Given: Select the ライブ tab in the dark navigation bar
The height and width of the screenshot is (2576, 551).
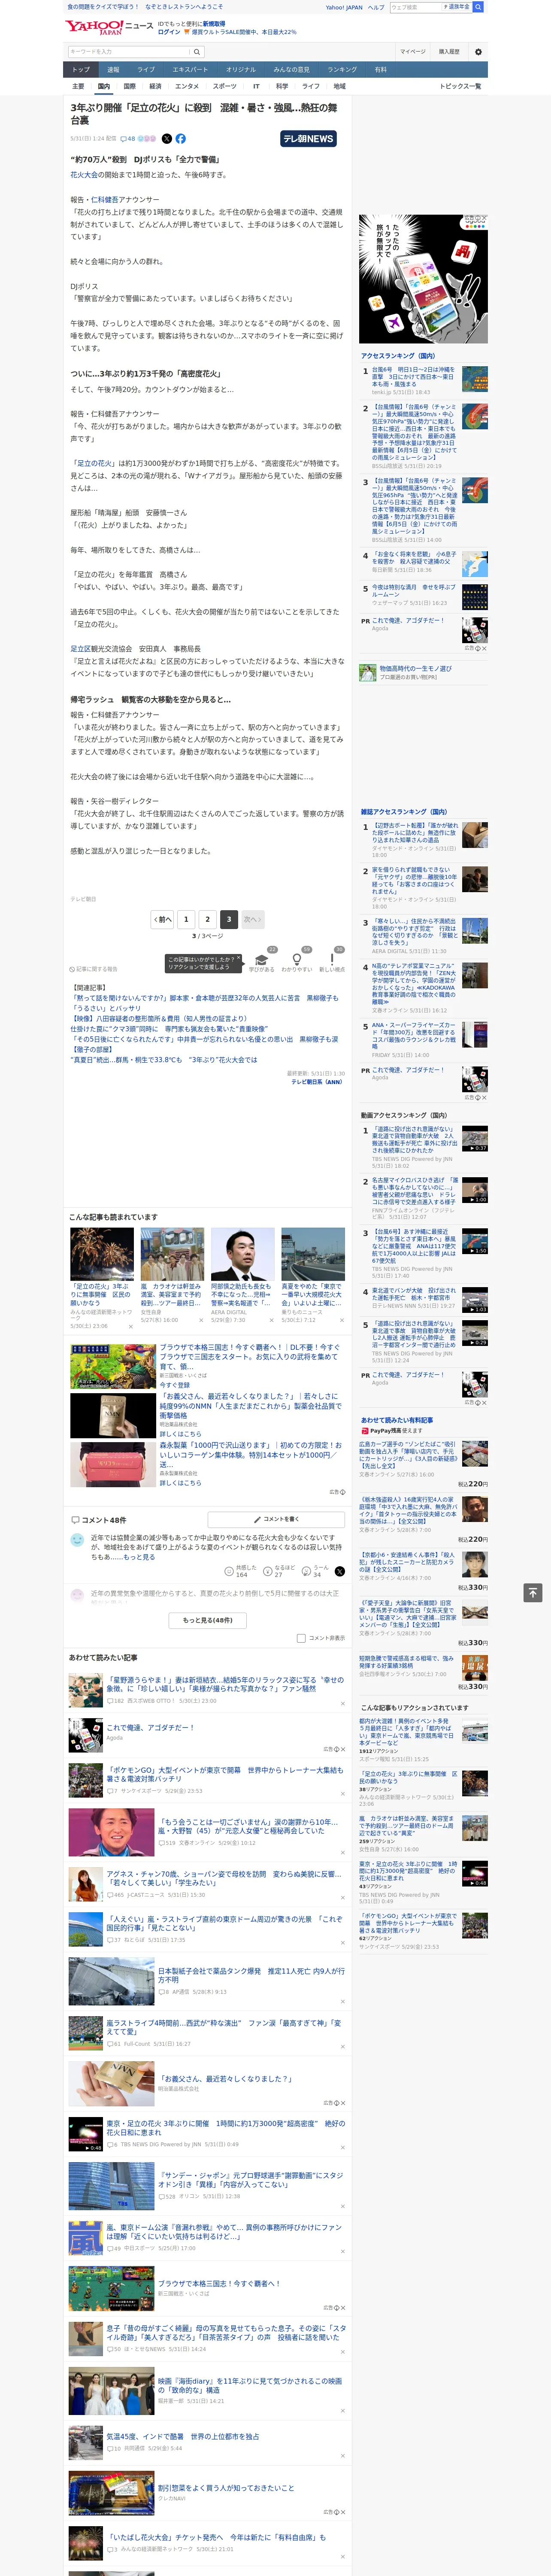Looking at the screenshot, I should tap(146, 70).
